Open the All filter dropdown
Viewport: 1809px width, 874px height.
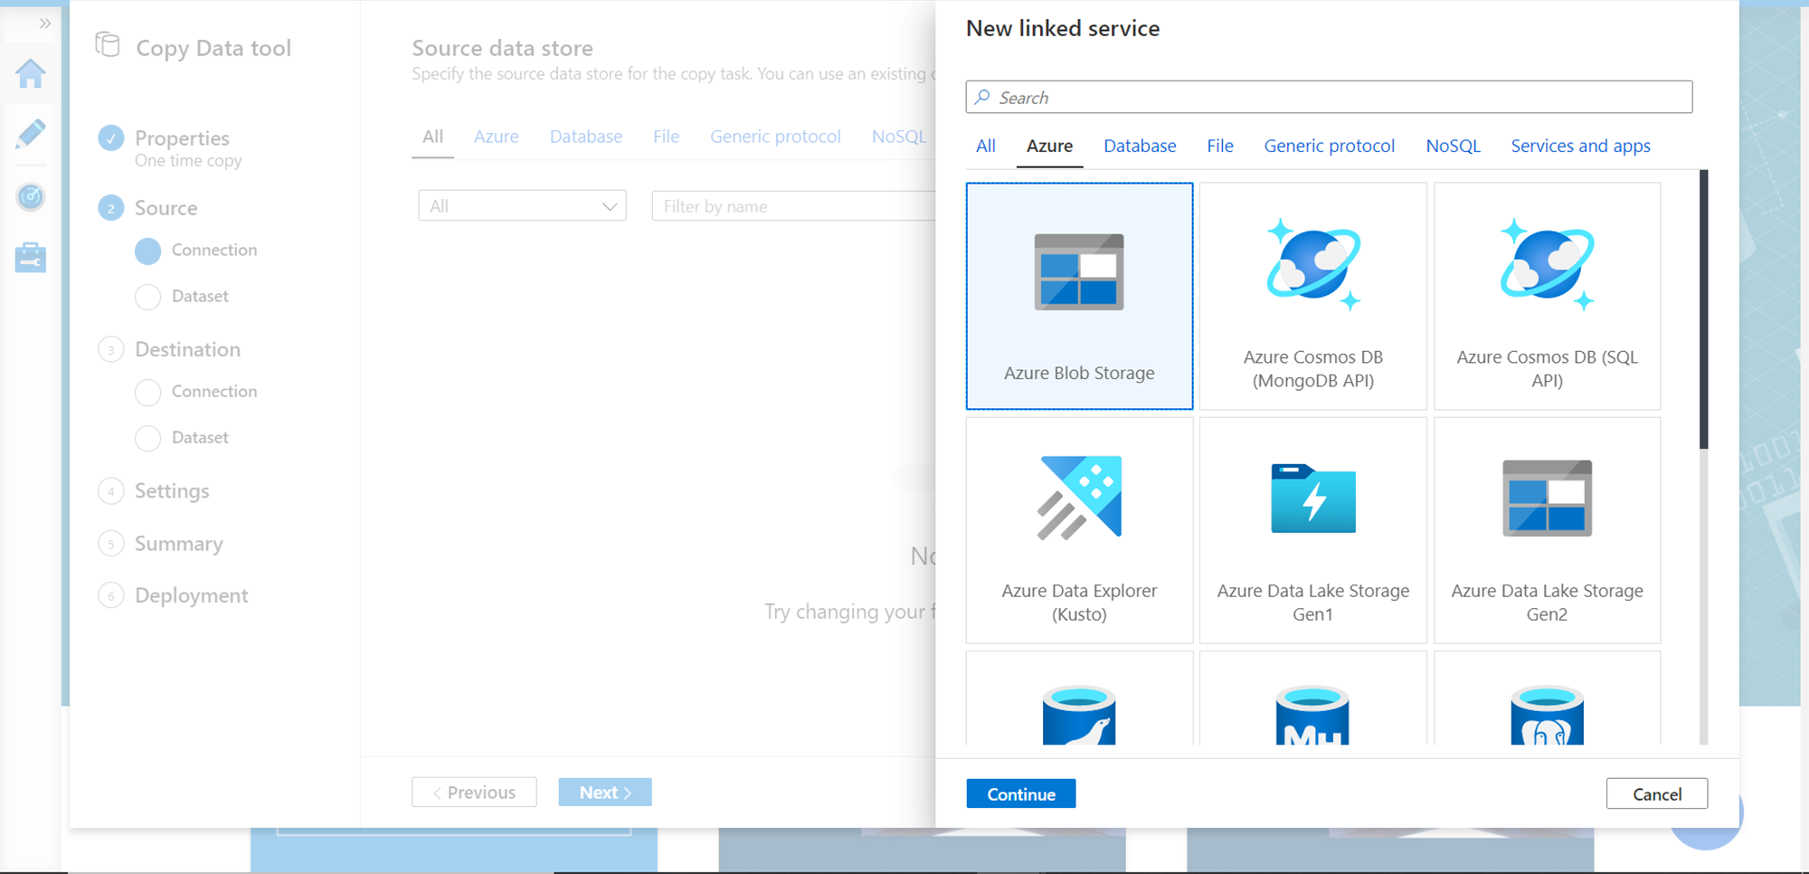(x=522, y=206)
